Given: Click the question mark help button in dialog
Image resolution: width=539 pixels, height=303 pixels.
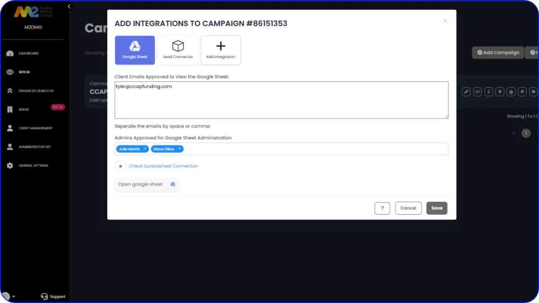Looking at the screenshot, I should click(x=382, y=208).
